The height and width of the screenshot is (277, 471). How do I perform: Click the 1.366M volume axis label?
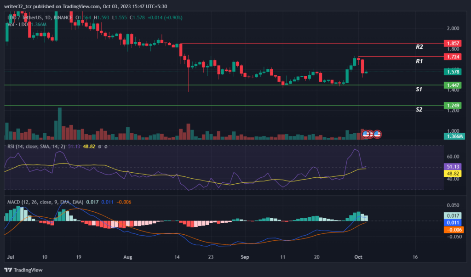[454, 136]
